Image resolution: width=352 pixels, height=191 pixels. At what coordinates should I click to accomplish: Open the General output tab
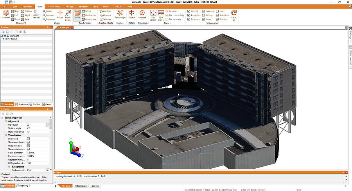pos(95,186)
